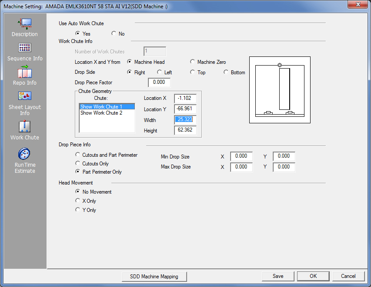Click the Max Drop Size X field

[x=241, y=167]
